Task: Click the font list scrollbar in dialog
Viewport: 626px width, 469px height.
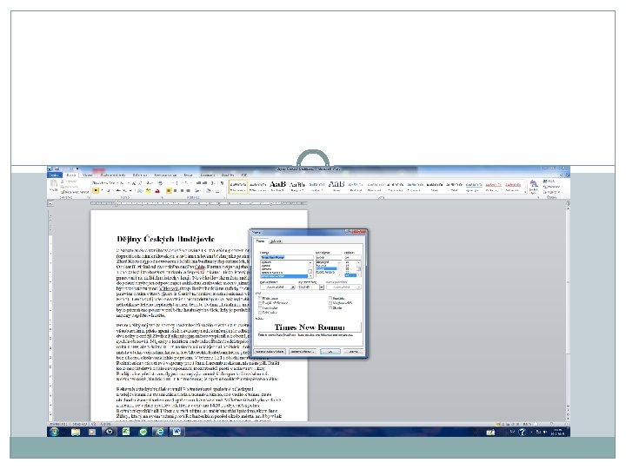Action: click(310, 269)
